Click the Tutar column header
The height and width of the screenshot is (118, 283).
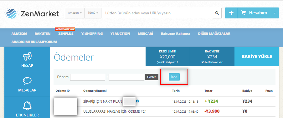point(208,91)
